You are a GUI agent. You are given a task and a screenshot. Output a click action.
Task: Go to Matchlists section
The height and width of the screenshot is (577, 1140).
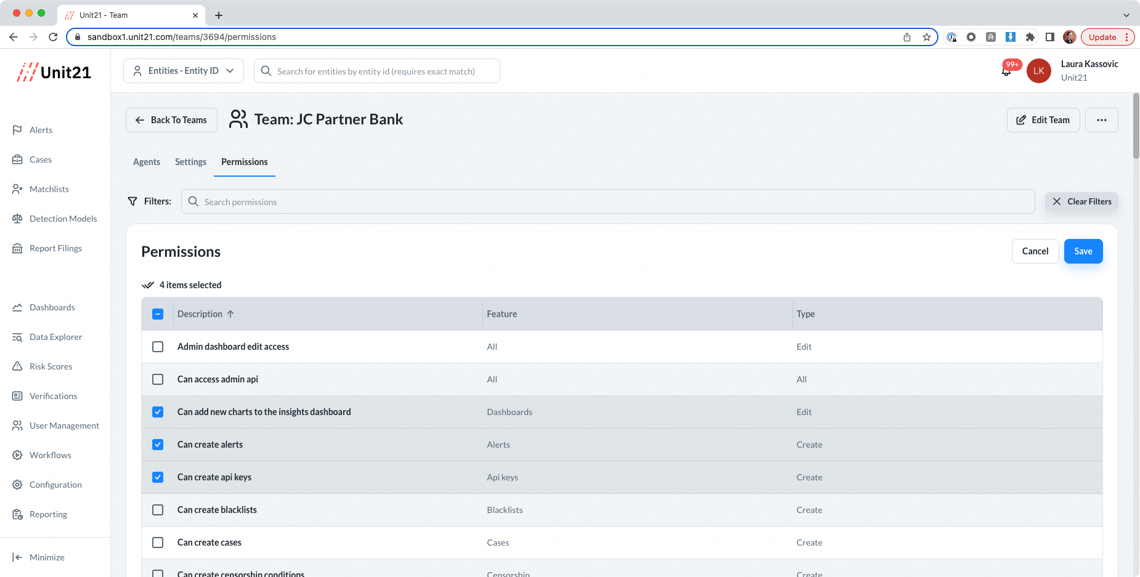pyautogui.click(x=49, y=189)
